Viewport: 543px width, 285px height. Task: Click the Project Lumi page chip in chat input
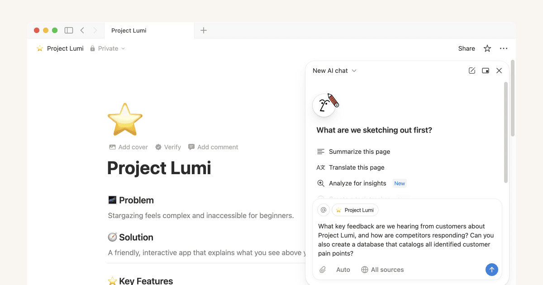click(x=355, y=210)
